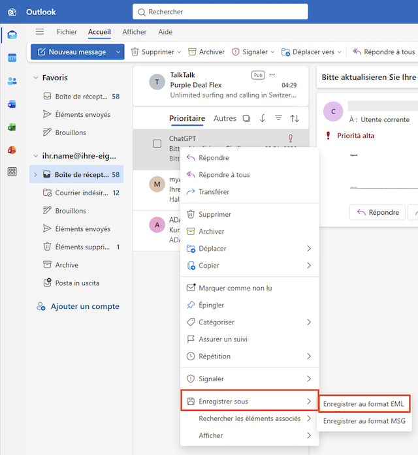Screen dimensions: 418x455
Task: Open the Fichier ribbon tab
Action: click(67, 32)
